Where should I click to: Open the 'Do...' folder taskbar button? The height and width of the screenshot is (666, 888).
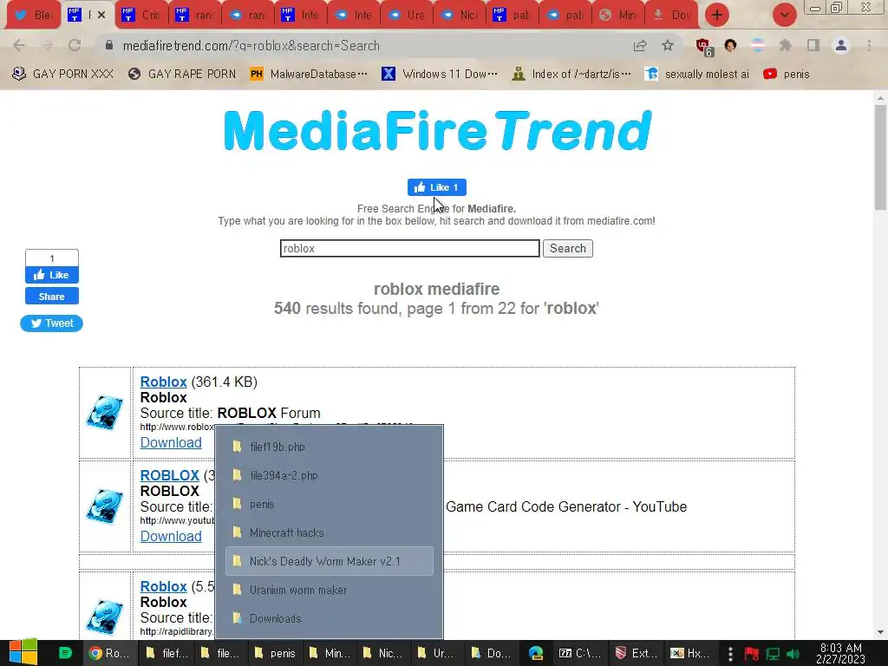coord(491,653)
